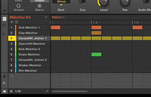Viewport: 151px width, 97px height.
Task: Select sound slot Kick Melchior 1
Action: click(x=29, y=27)
